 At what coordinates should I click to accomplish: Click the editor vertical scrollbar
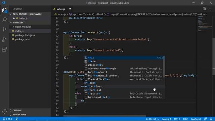coord(214,56)
